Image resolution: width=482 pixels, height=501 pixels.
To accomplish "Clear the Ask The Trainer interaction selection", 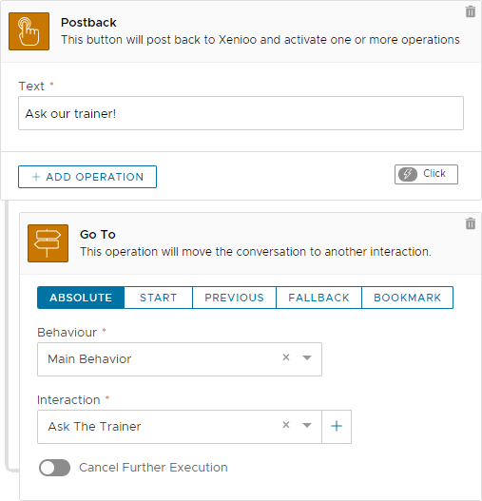I will pyautogui.click(x=286, y=425).
